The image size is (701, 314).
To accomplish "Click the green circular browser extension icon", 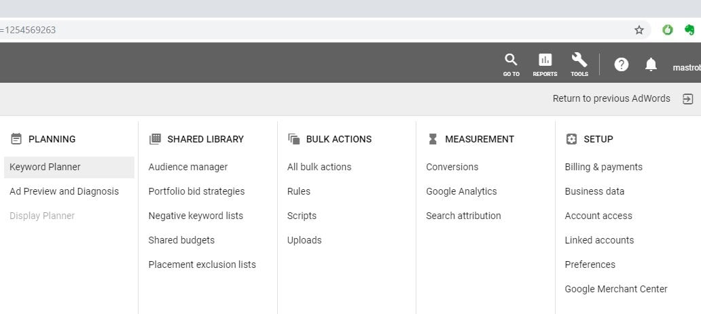I will pyautogui.click(x=668, y=30).
